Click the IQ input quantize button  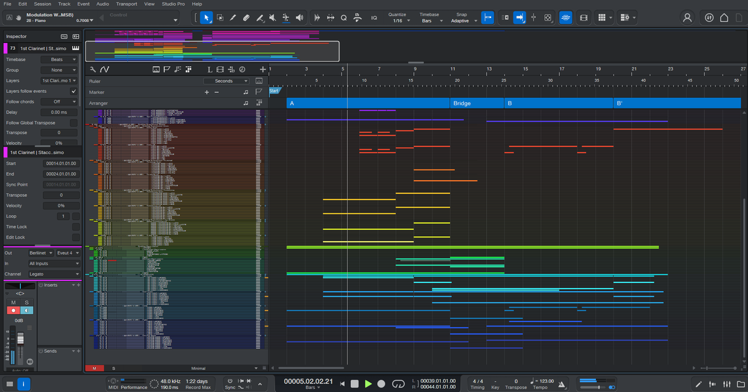point(374,17)
